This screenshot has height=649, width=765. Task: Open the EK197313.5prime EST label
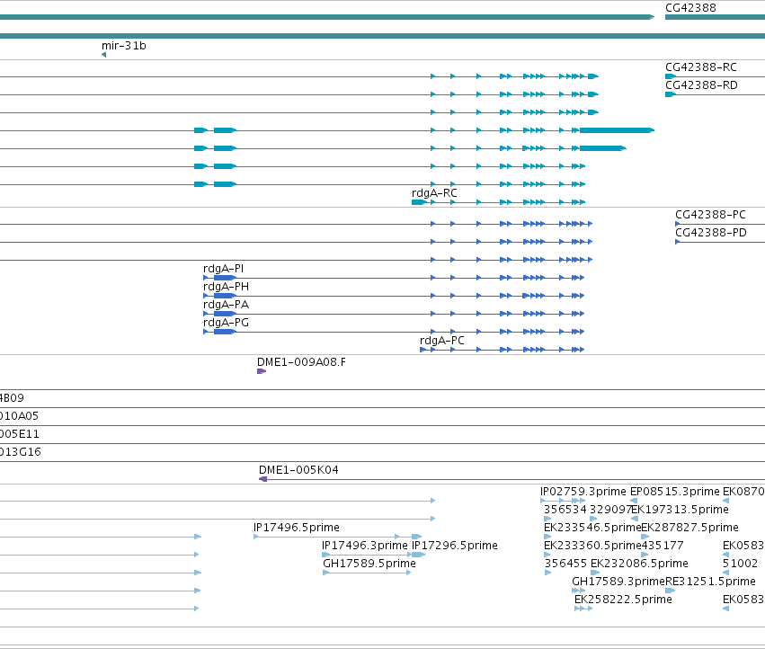(680, 510)
